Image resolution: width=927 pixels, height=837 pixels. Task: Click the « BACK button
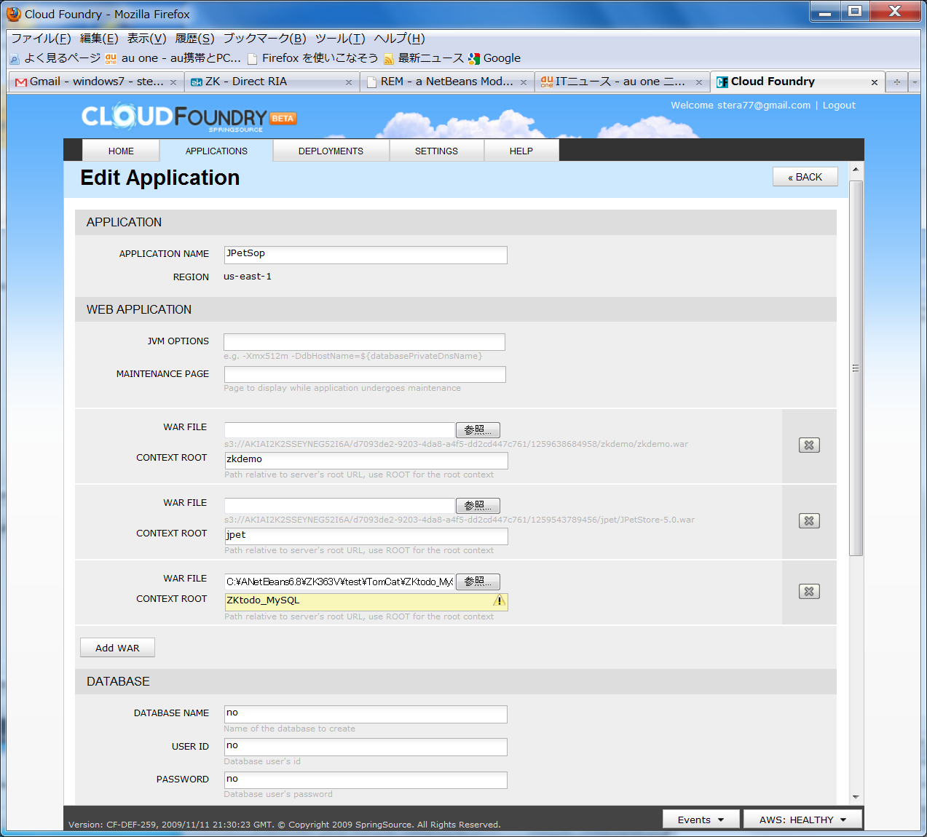(x=805, y=177)
